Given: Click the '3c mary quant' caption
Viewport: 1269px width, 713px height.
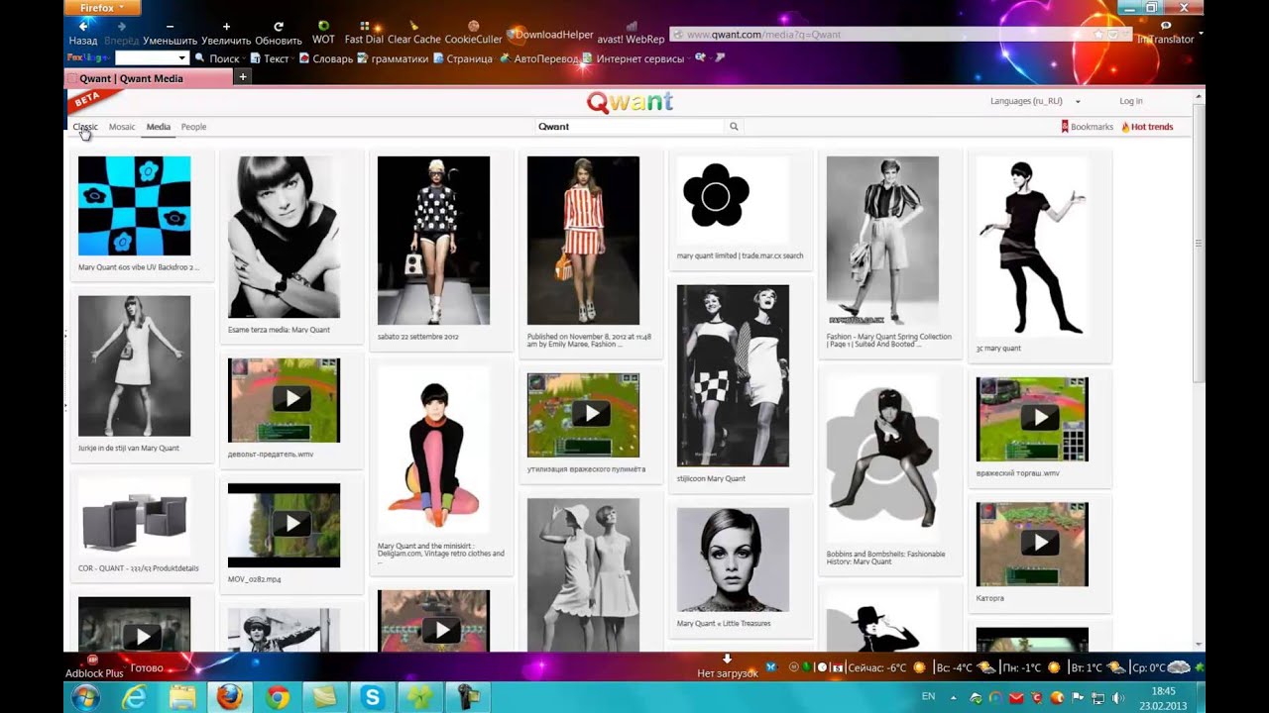Looking at the screenshot, I should (998, 349).
